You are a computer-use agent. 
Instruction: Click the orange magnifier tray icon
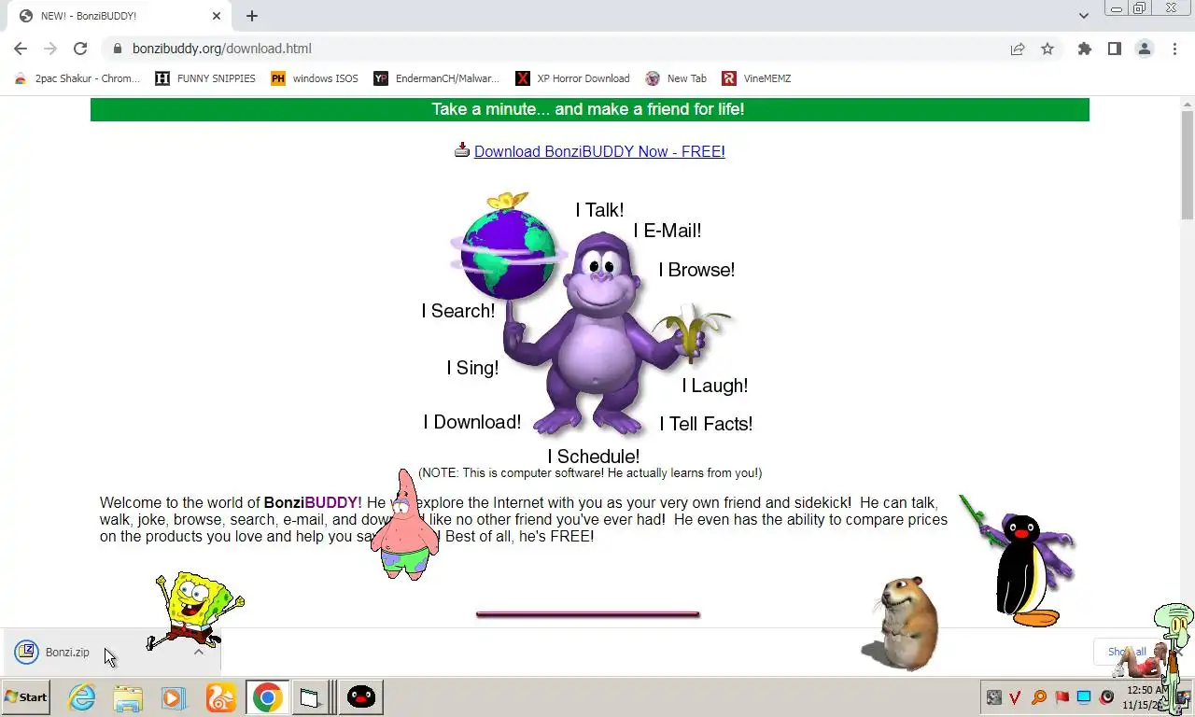(1038, 697)
